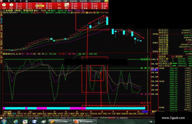Image resolution: width=192 pixels, height=124 pixels.
Task: Switch to 年线 yearly chart
Action: tap(49, 8)
